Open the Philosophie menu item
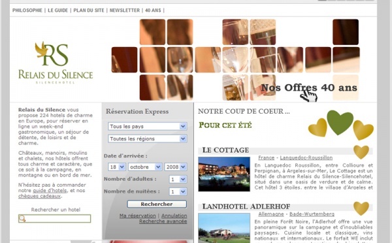392x243 pixels. coord(27,10)
